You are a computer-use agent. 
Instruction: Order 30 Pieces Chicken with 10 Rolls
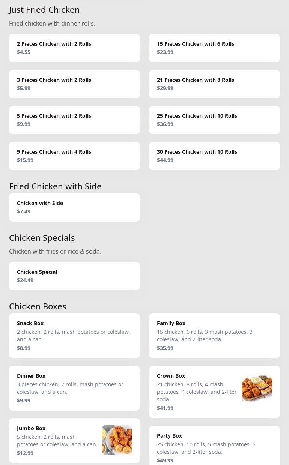click(x=214, y=156)
